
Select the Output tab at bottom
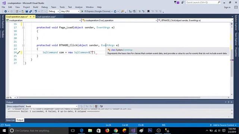pos(20,120)
